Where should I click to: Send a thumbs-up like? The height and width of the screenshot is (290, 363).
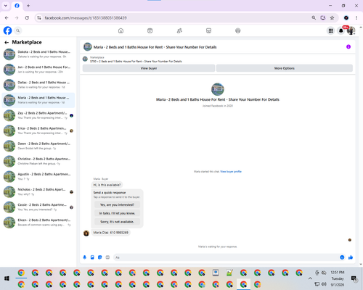pos(351,257)
